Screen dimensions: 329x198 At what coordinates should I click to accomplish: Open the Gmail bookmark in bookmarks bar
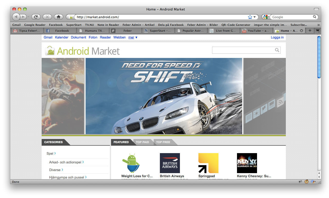tap(16, 25)
